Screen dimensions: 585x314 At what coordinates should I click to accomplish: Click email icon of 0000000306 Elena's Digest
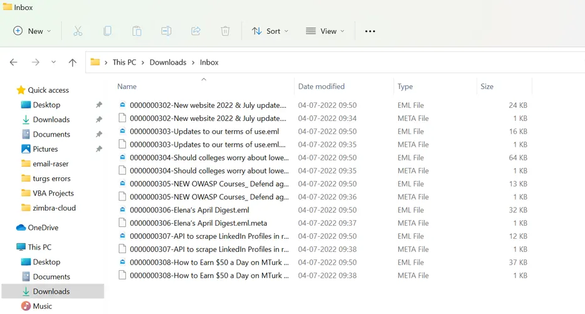(122, 209)
